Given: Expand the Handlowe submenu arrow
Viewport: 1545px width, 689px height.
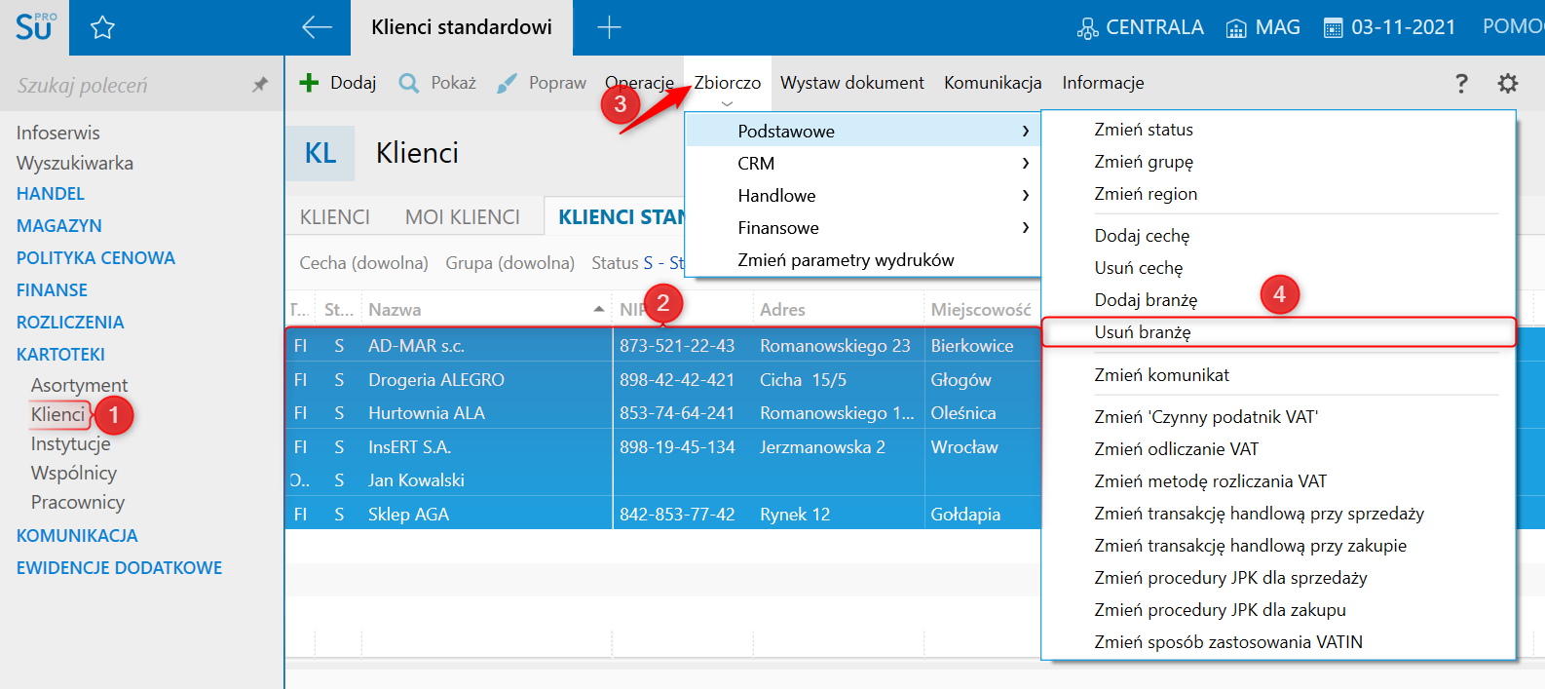Looking at the screenshot, I should (x=1026, y=195).
